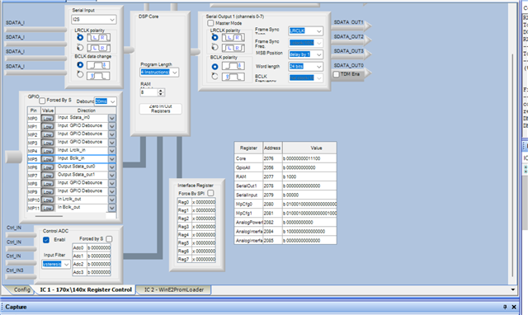Click the Value column header in register table
This screenshot has width=528, height=315.
pyautogui.click(x=309, y=148)
